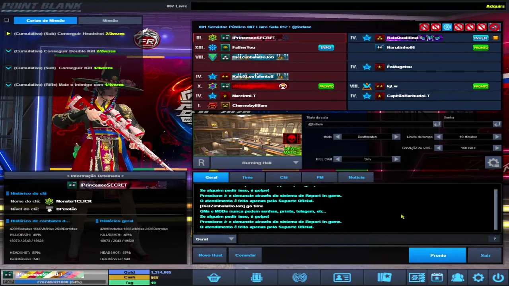Click the yellow icon beside INVEN
This screenshot has width=509, height=286.
[495, 38]
